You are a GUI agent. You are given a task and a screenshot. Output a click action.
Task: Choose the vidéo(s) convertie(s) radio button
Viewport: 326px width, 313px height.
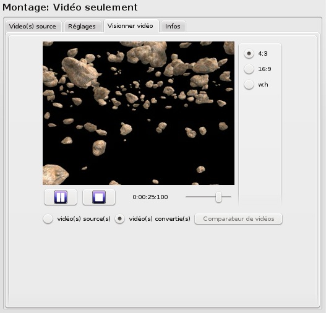[x=119, y=219]
